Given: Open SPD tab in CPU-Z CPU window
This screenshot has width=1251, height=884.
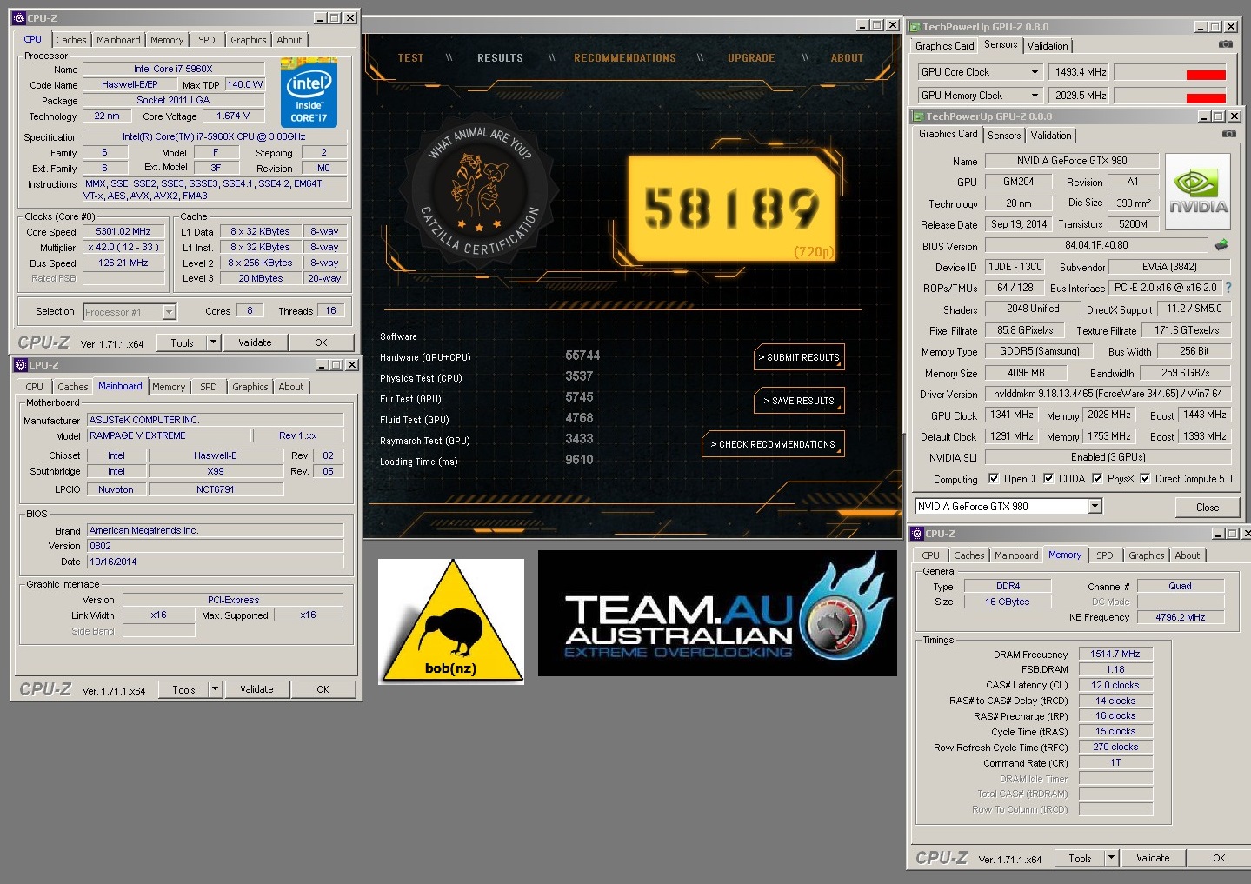Looking at the screenshot, I should click(x=207, y=40).
